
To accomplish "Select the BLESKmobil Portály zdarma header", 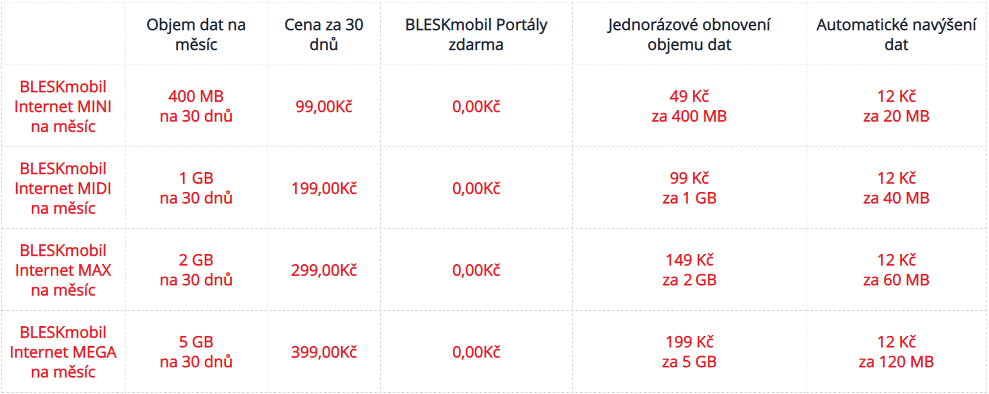I will pyautogui.click(x=476, y=35).
